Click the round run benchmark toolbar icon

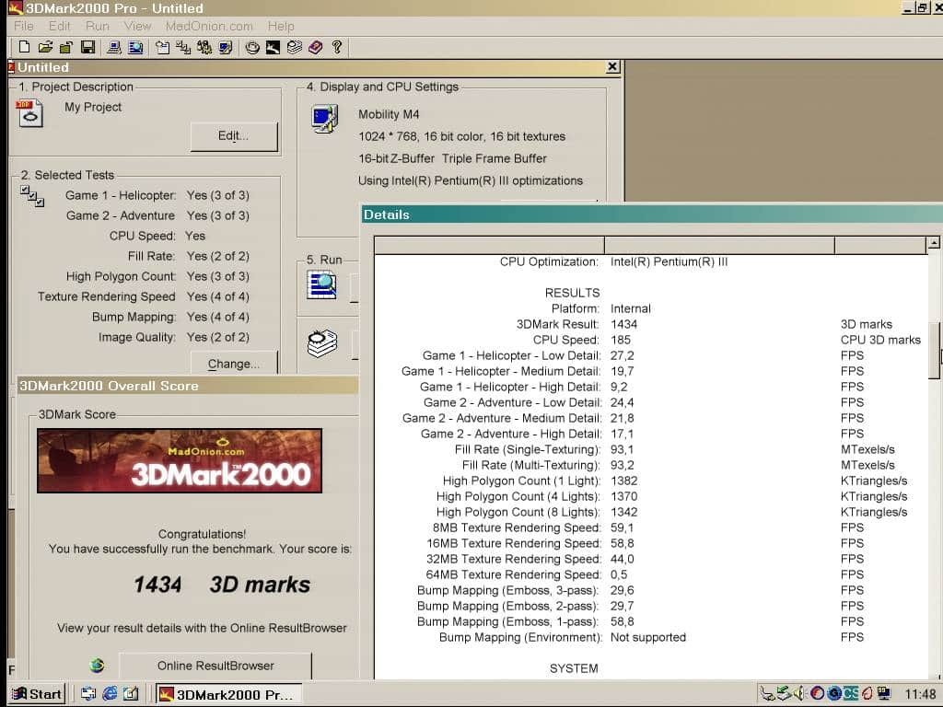(252, 47)
